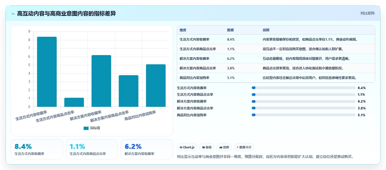386x170 pixels.
Task: Select table row cell 生活方式内容收藏率
Action: pyautogui.click(x=194, y=39)
